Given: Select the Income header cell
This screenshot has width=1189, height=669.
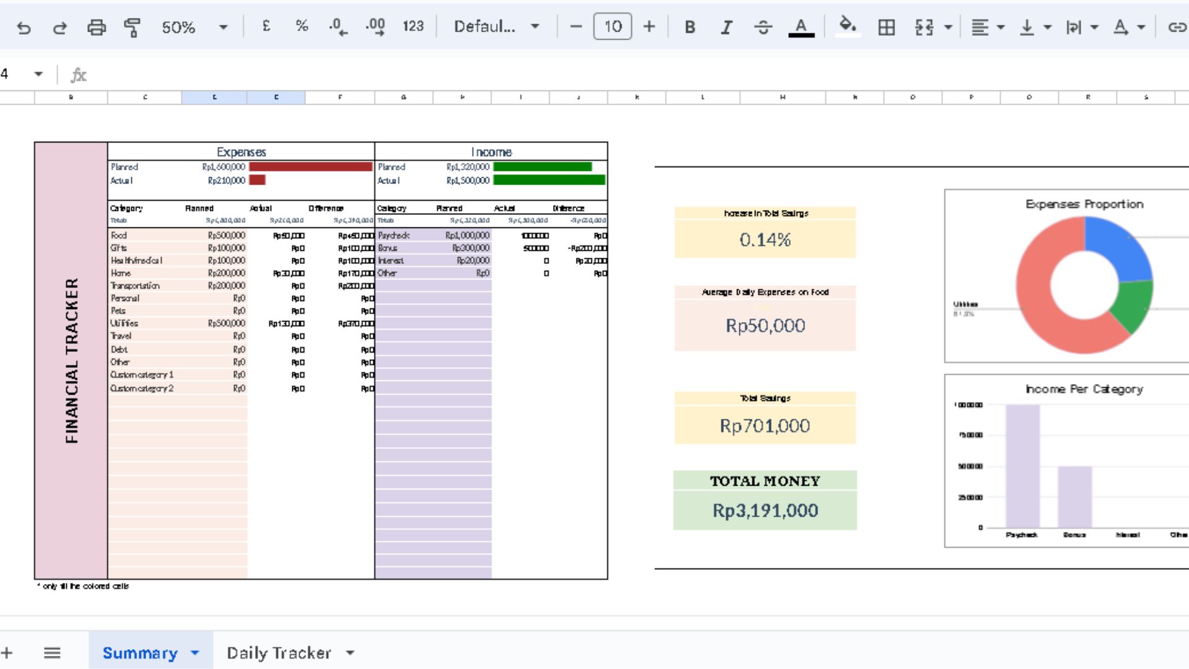Looking at the screenshot, I should [491, 152].
